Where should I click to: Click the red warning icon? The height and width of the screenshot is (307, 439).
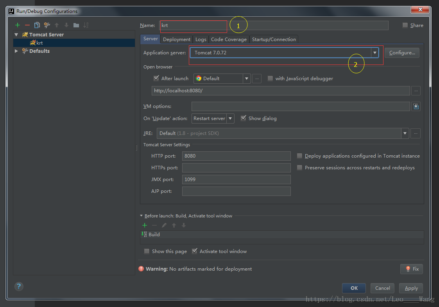pos(142,269)
